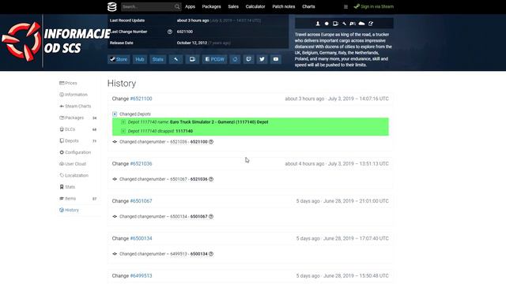
Task: Open the Twitch button
Action: pyautogui.click(x=248, y=59)
